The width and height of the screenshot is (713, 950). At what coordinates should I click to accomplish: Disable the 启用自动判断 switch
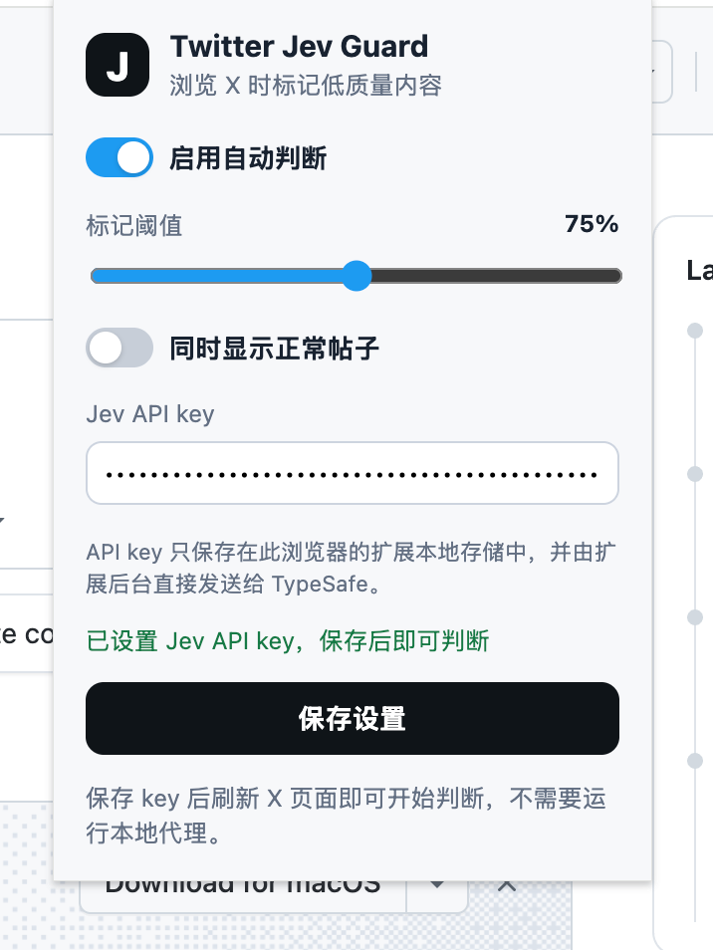click(x=119, y=157)
